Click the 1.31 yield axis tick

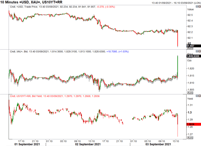190,105
